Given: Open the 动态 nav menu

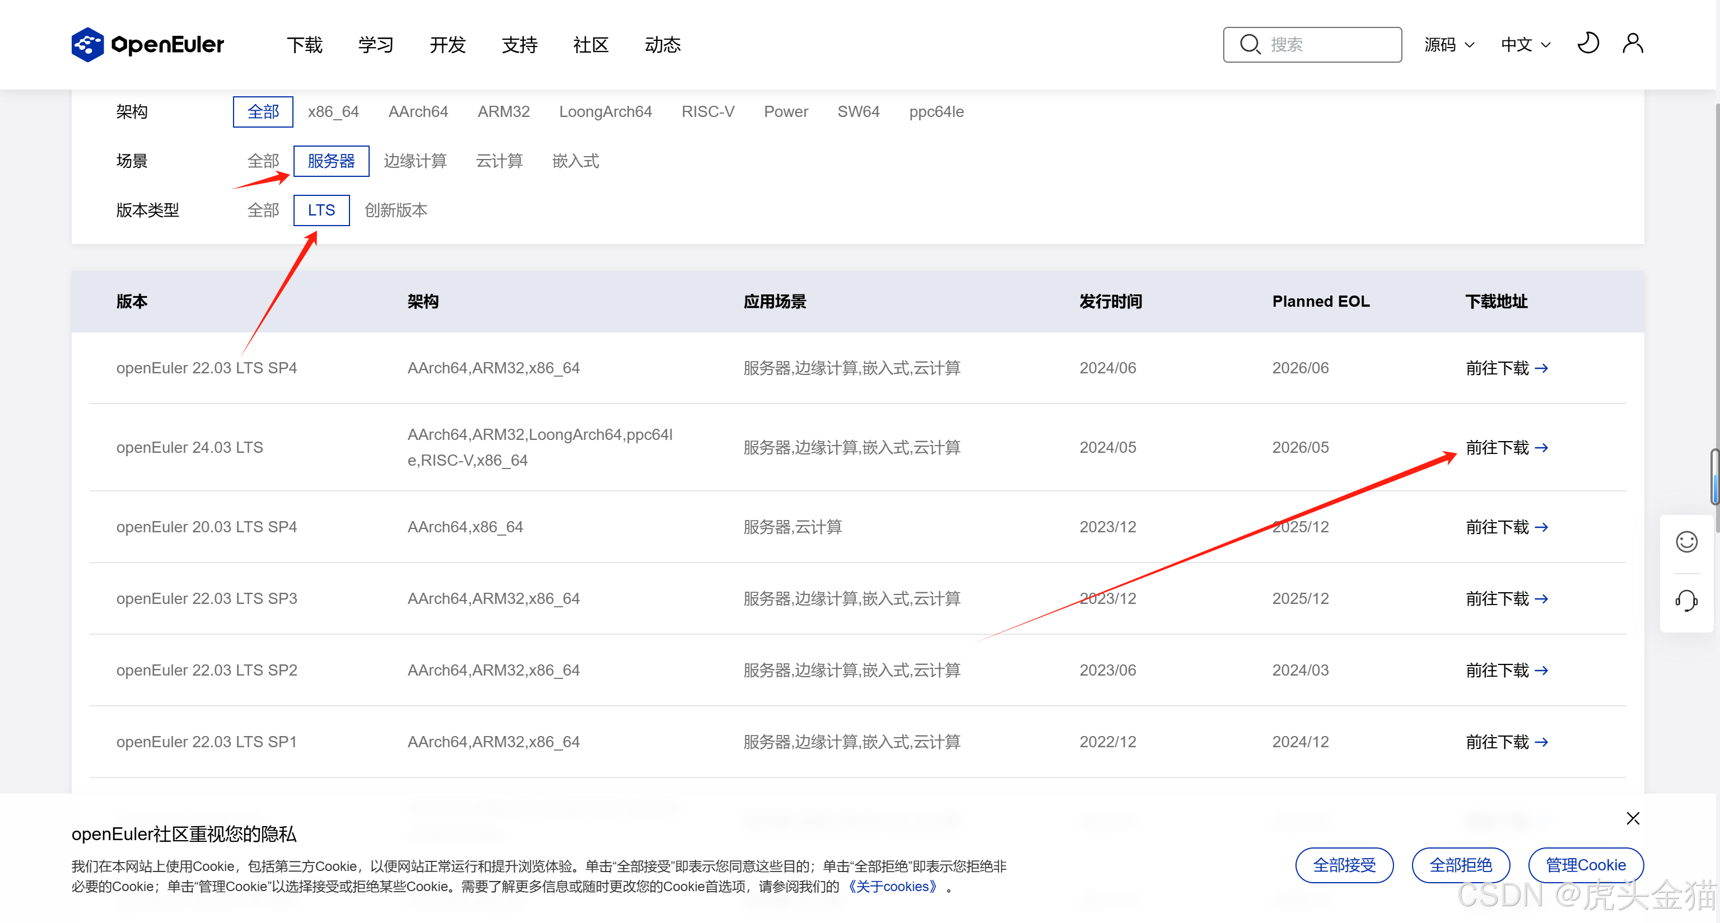Looking at the screenshot, I should pos(663,44).
